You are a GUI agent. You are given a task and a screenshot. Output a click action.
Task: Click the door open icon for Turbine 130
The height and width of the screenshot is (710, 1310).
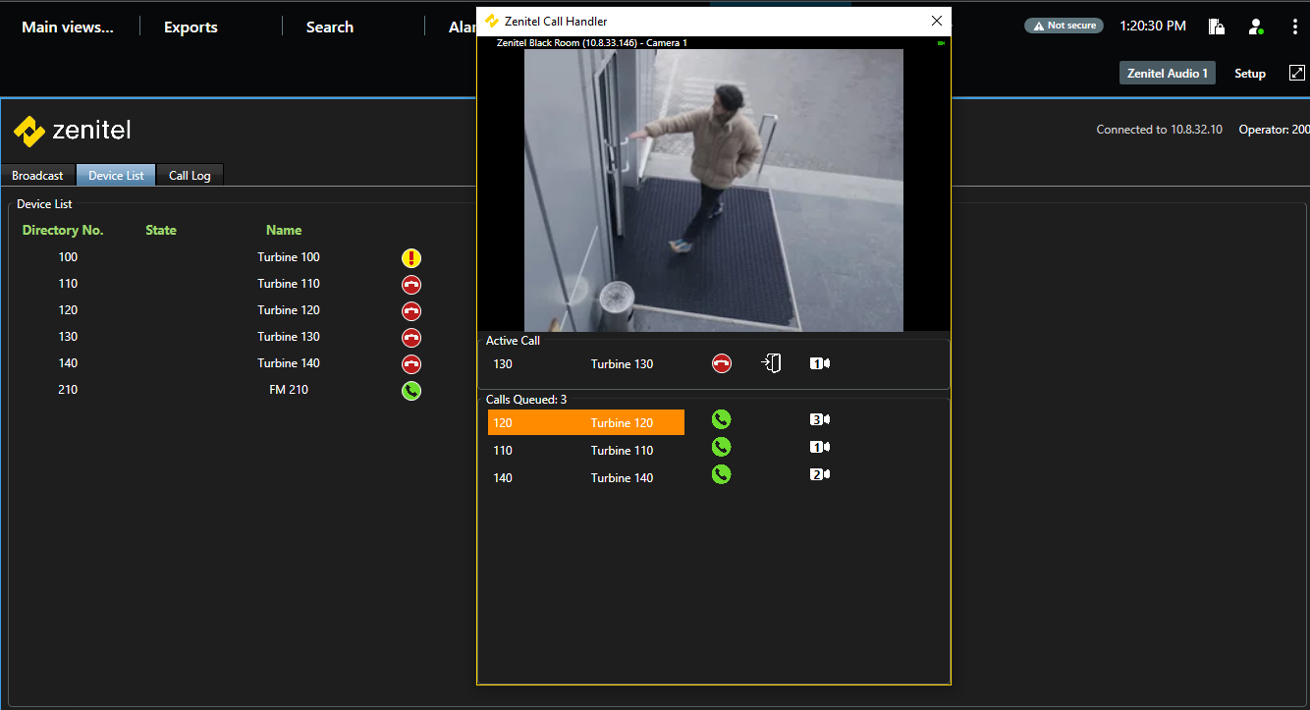click(771, 364)
